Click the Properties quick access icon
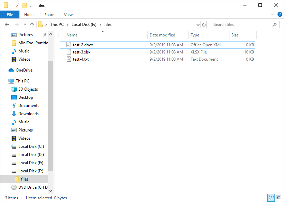Screen dimensions: 284x202 [17, 5]
